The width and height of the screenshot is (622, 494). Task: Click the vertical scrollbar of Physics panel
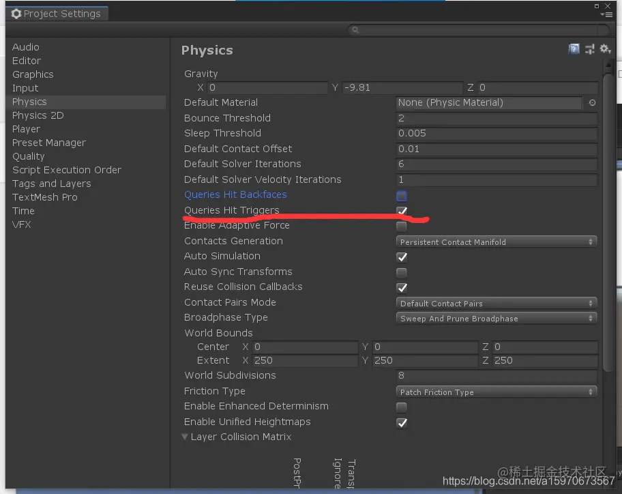(x=608, y=222)
